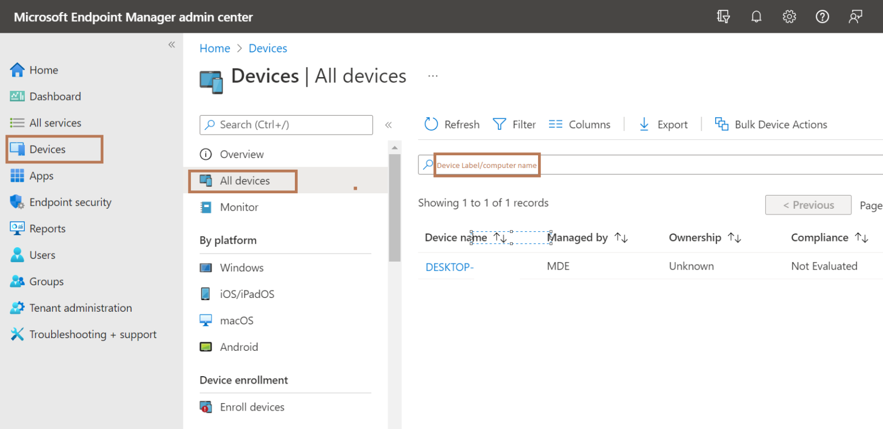Collapse the Devices menu pane chevron
The height and width of the screenshot is (429, 883).
click(389, 125)
